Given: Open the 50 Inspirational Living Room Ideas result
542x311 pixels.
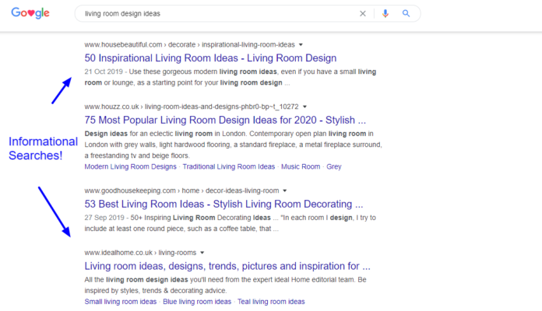Looking at the screenshot, I should [x=210, y=58].
